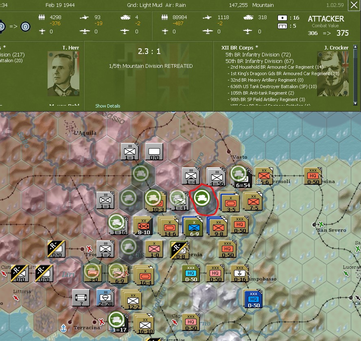The height and width of the screenshot is (341, 361).
Task: Select the 12-2 infantry division counter
Action: 132,300
